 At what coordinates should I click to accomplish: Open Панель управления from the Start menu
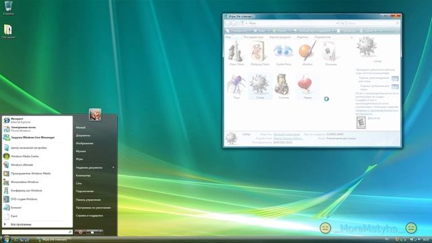click(88, 200)
